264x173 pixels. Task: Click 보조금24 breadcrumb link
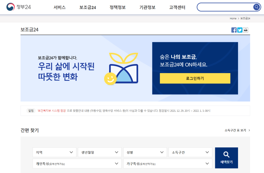tap(245, 18)
